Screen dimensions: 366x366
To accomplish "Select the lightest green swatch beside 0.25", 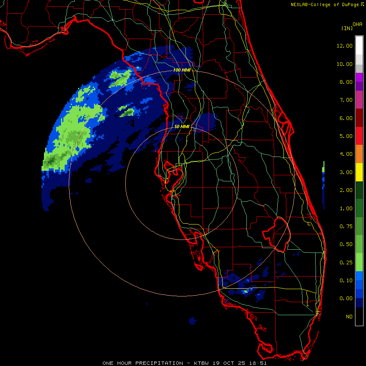I will [359, 262].
